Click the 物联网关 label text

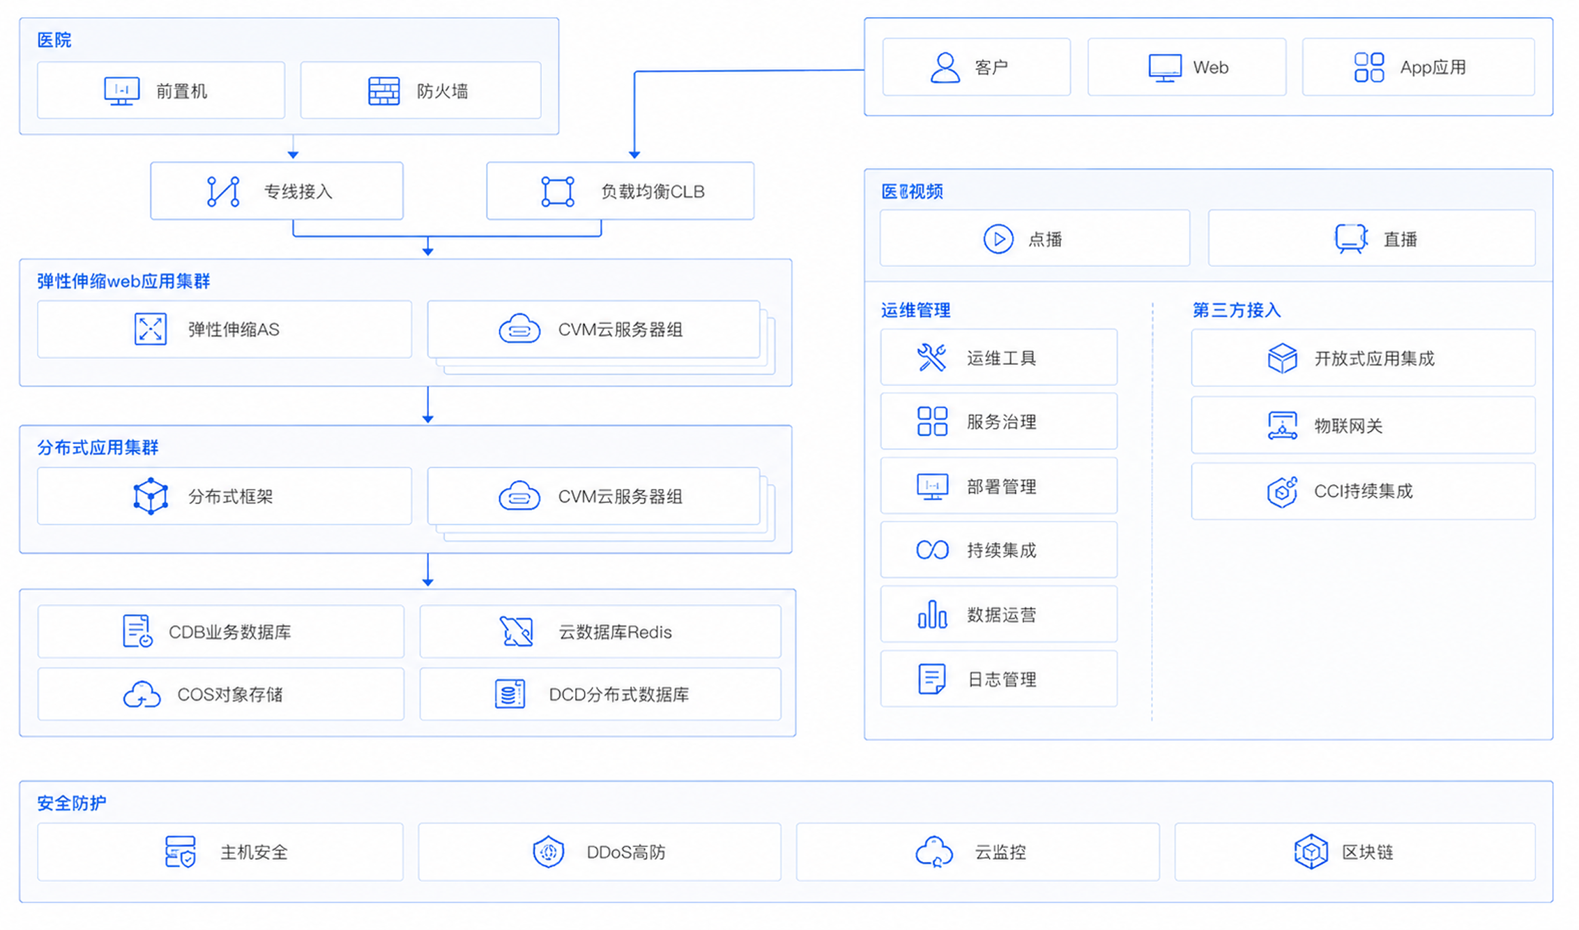click(x=1348, y=426)
